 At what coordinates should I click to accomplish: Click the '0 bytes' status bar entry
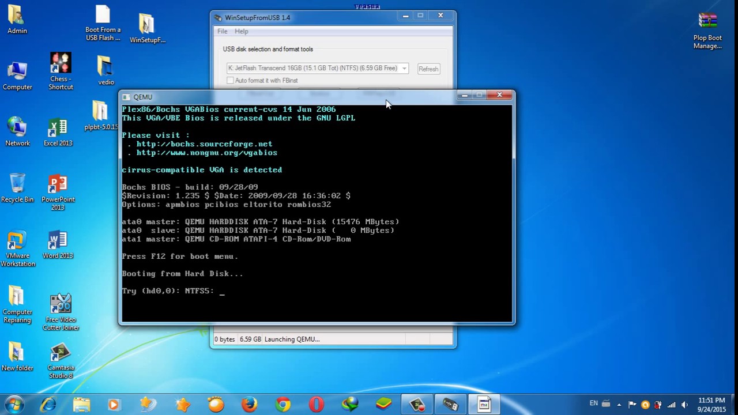[x=225, y=339]
